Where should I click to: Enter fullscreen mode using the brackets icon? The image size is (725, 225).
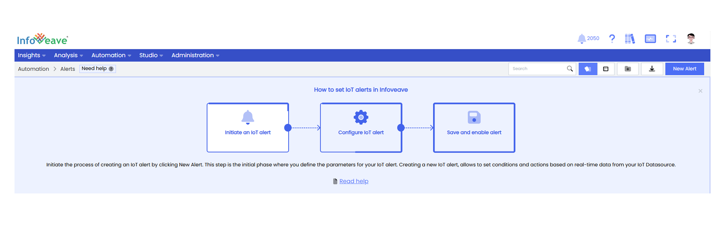[x=671, y=38]
